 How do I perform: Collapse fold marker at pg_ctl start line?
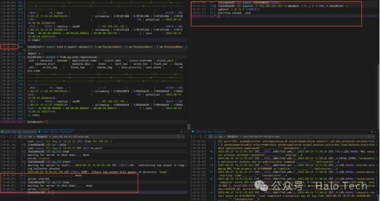[24, 161]
